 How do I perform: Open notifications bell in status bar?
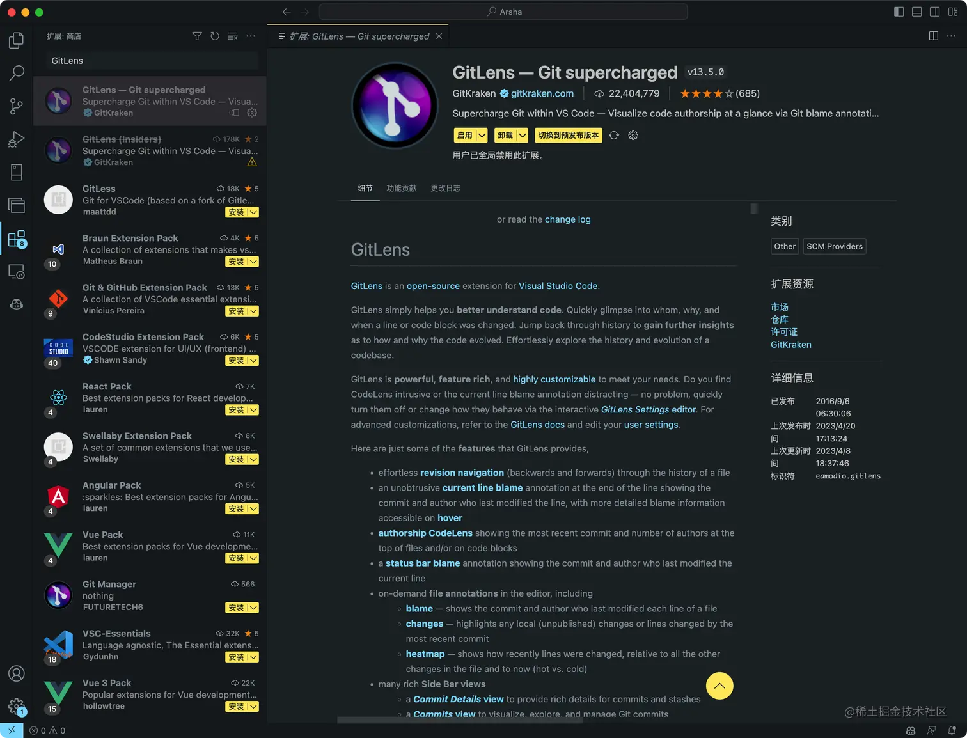click(x=952, y=730)
